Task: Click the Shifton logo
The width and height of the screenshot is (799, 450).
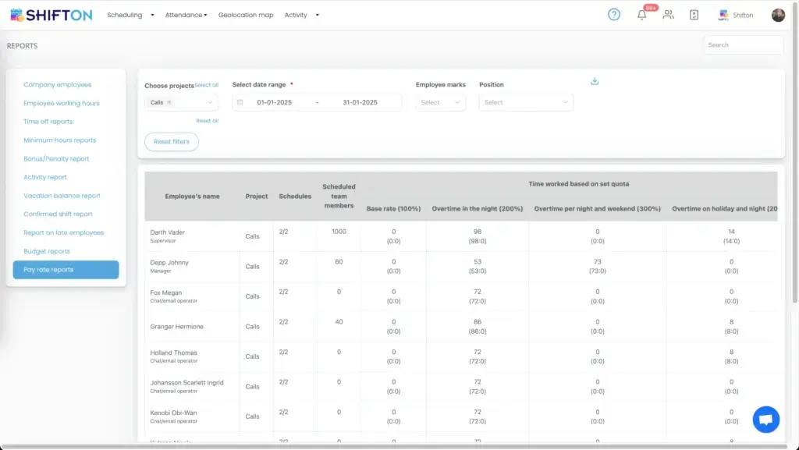Action: coord(51,15)
